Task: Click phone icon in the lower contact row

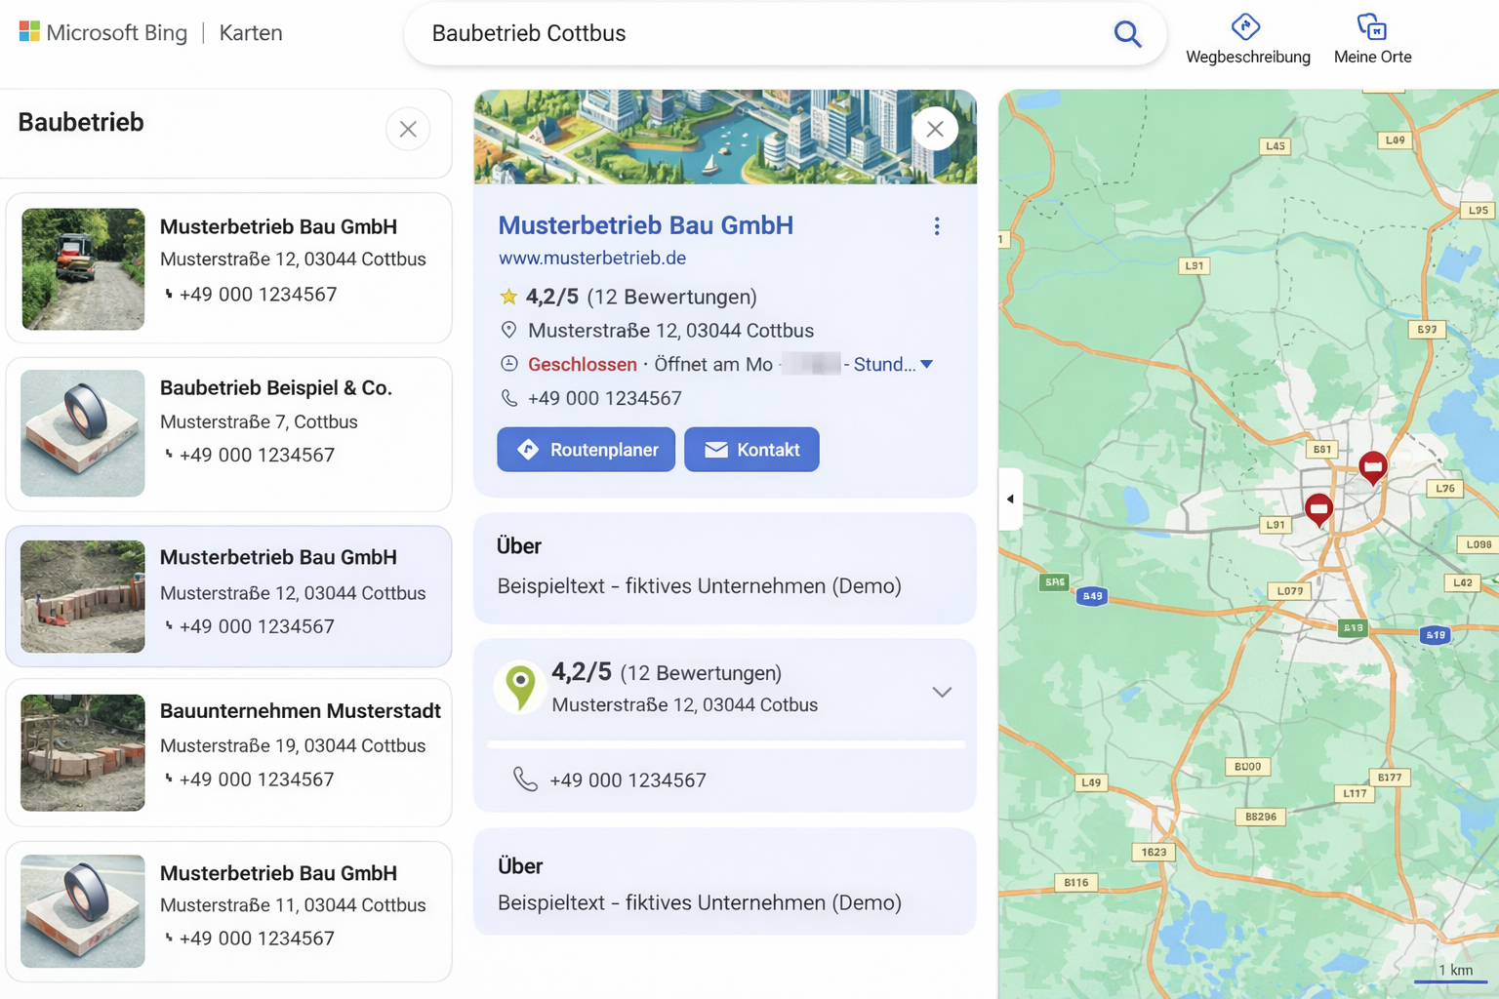Action: [x=525, y=779]
